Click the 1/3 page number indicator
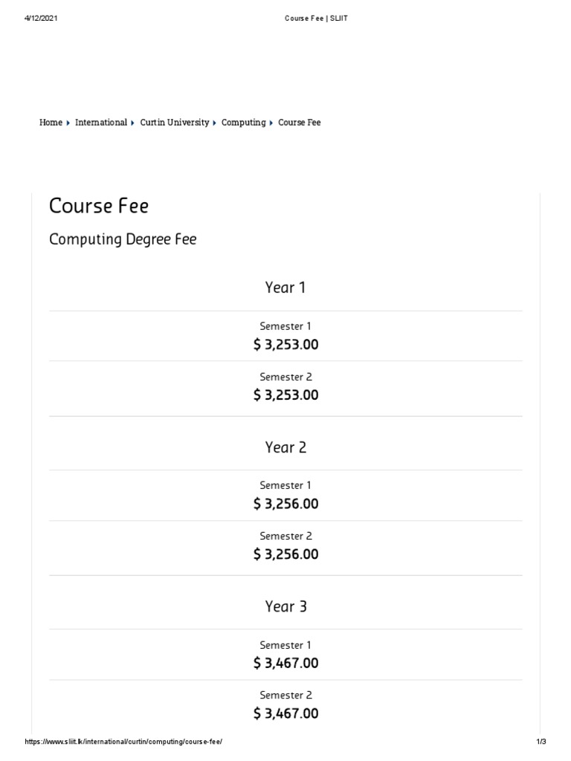 (541, 742)
